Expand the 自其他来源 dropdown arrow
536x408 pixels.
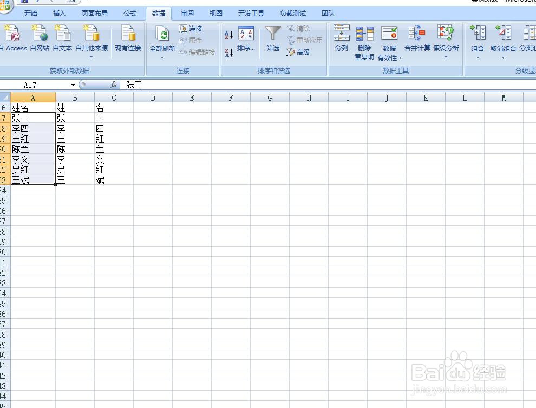pos(91,57)
